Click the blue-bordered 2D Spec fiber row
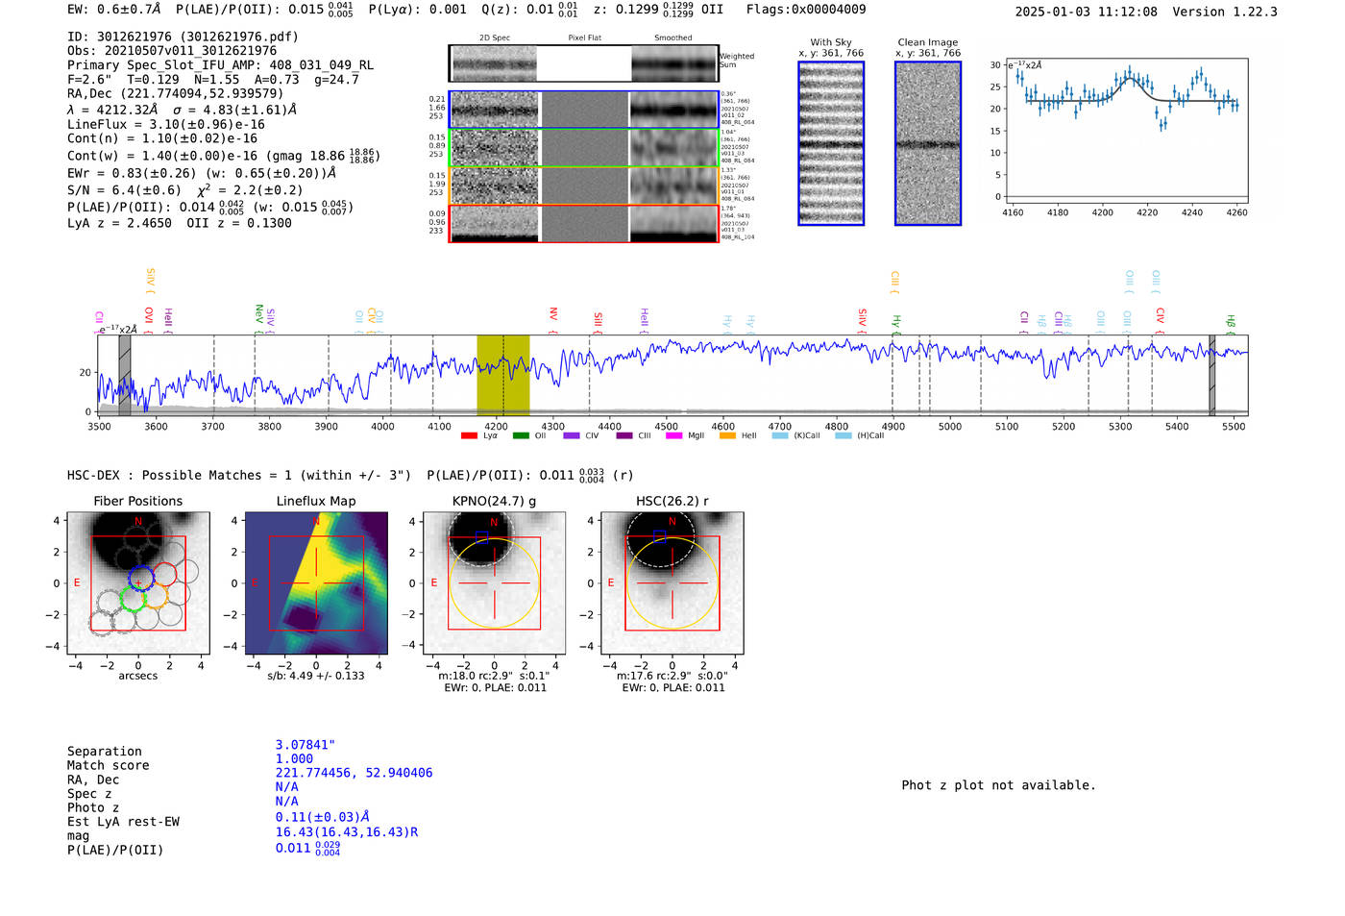Screen dimensions: 1345x916 [x=494, y=110]
